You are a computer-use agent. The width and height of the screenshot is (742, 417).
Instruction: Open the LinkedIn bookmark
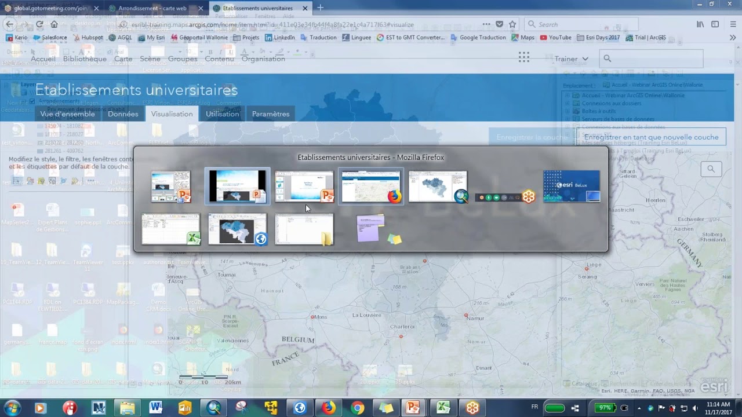point(280,38)
